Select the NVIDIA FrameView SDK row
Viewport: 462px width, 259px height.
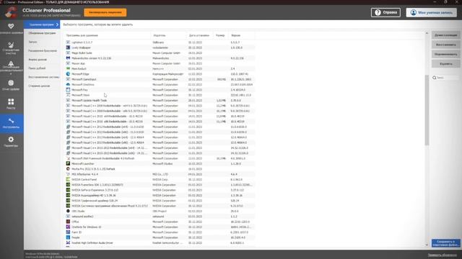click(x=160, y=185)
